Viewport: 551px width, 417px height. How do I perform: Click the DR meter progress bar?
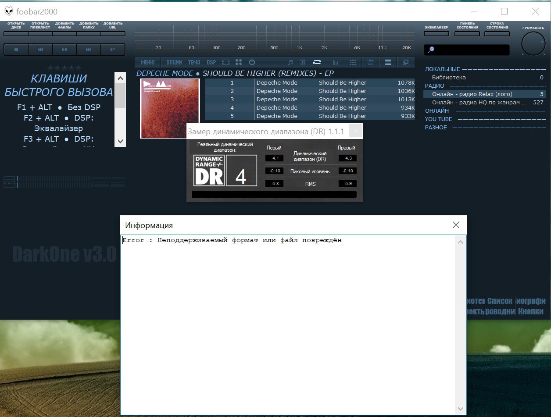point(274,194)
